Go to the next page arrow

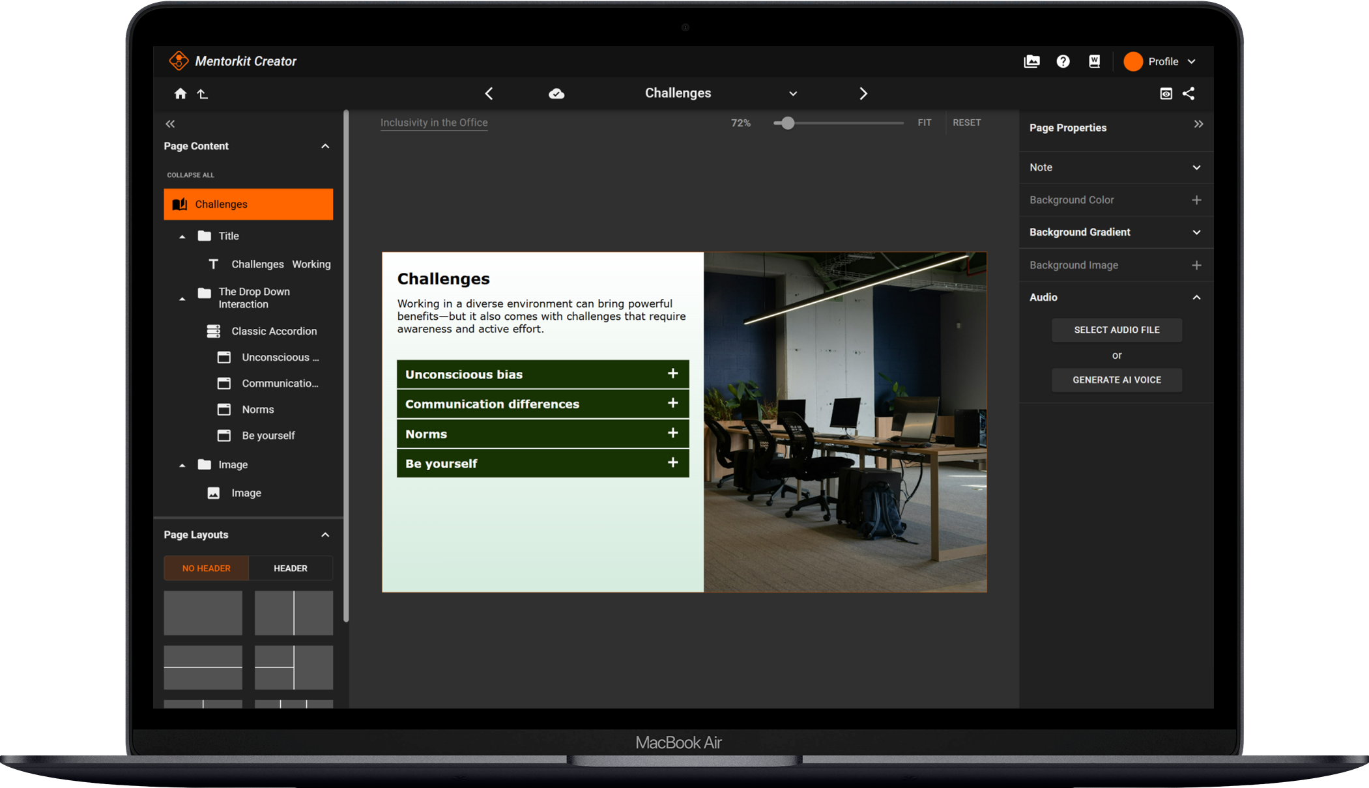point(863,94)
